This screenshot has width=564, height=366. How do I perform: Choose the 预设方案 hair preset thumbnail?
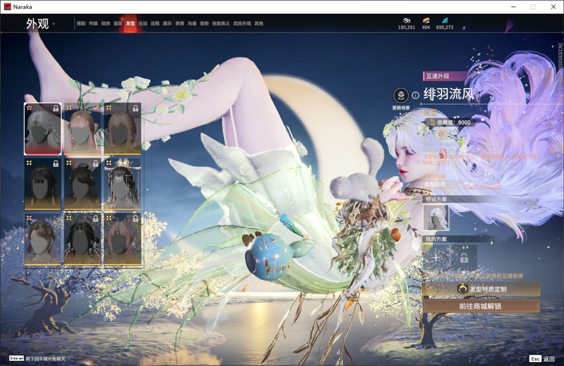436,217
